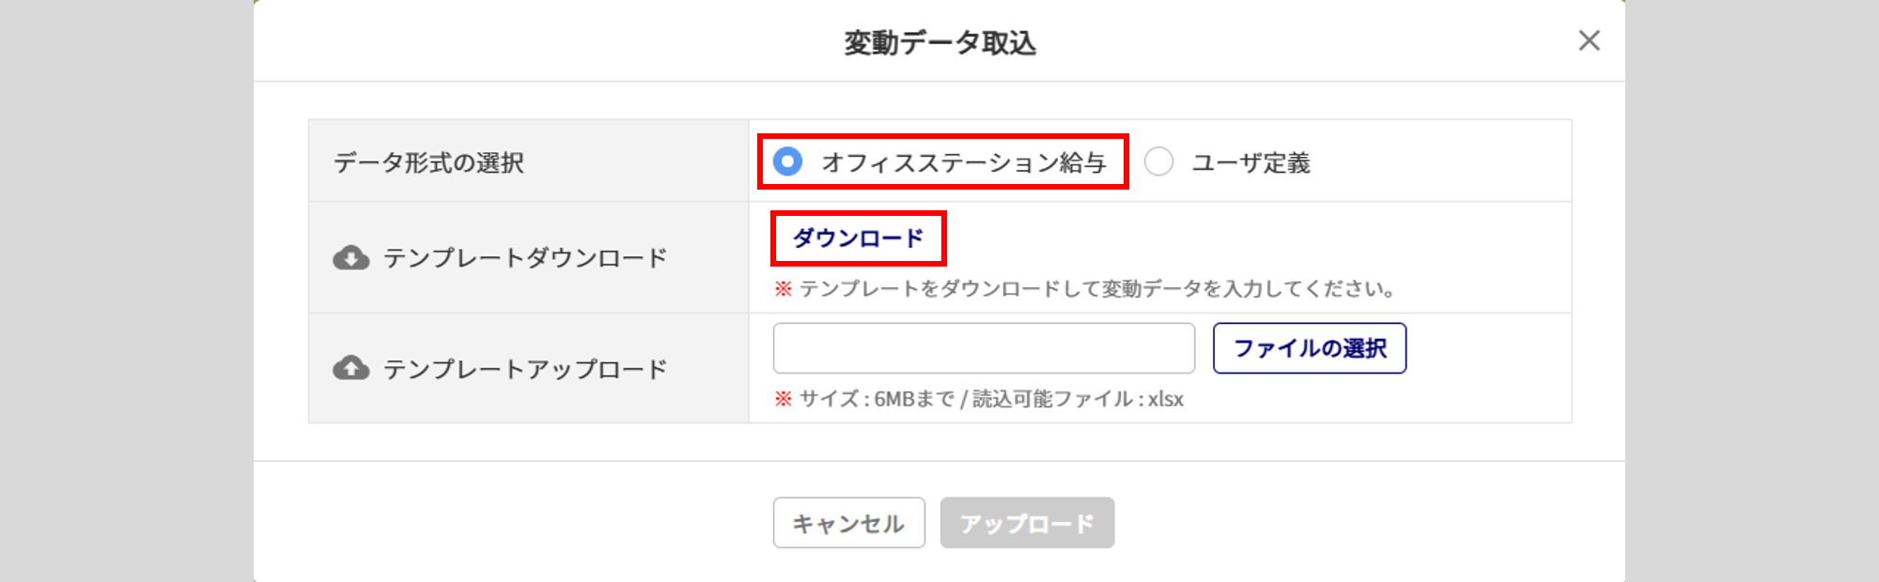Click the 6MB xlsx file size note
The height and width of the screenshot is (582, 1879).
[991, 399]
